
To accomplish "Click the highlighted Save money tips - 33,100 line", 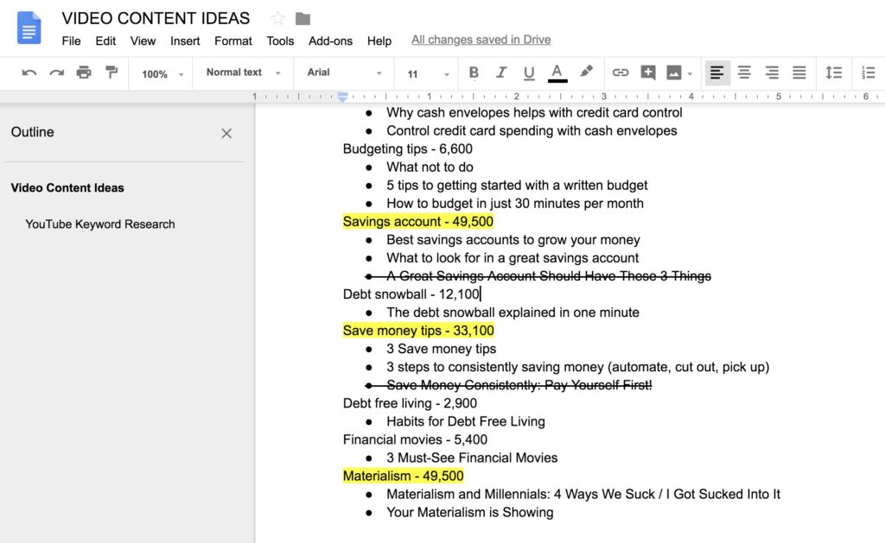I will click(418, 331).
